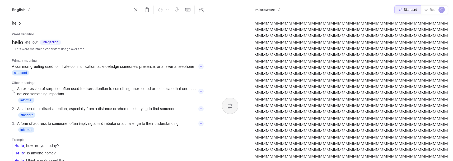Click the example 'Hello? Is anyone home?'
This screenshot has height=161, width=453.
(x=35, y=153)
